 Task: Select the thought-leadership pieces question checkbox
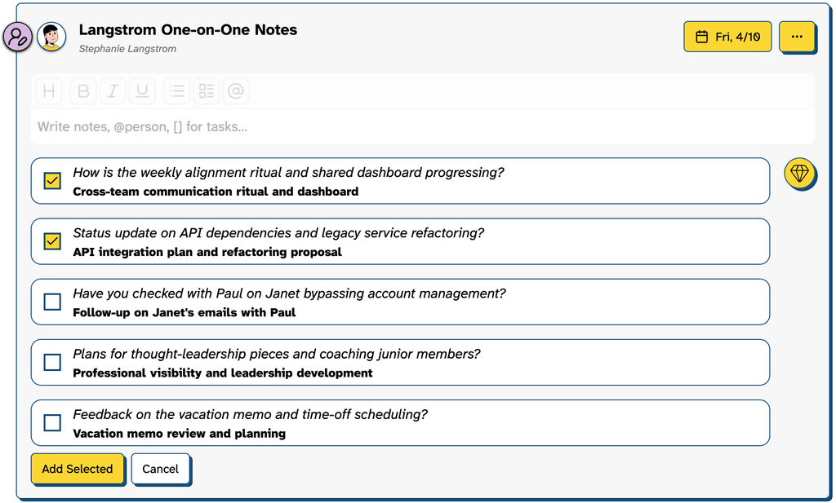point(52,362)
